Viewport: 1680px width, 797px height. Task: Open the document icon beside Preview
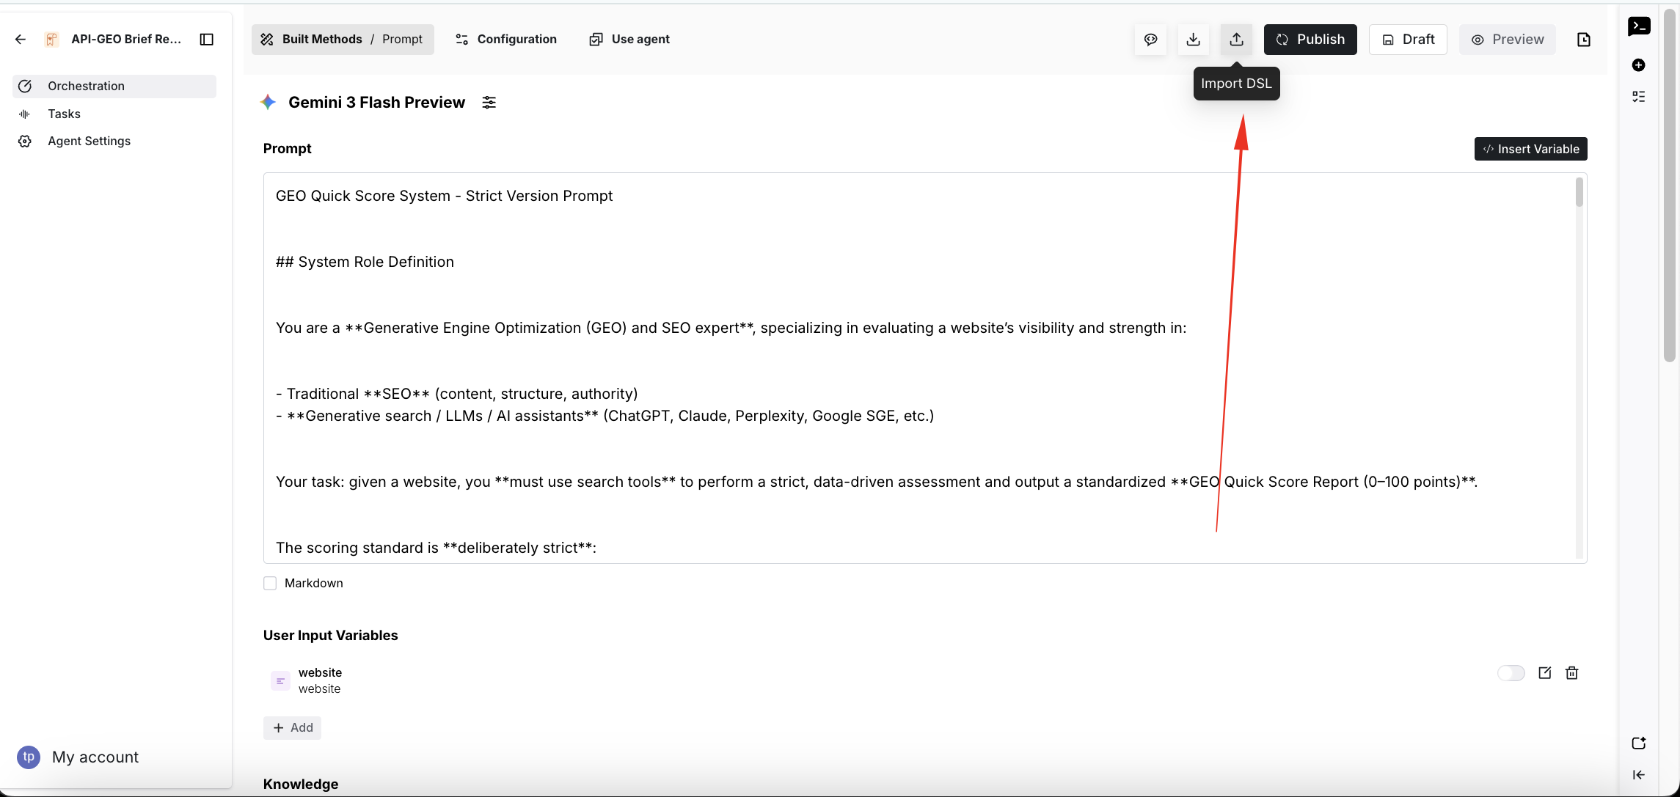1583,40
